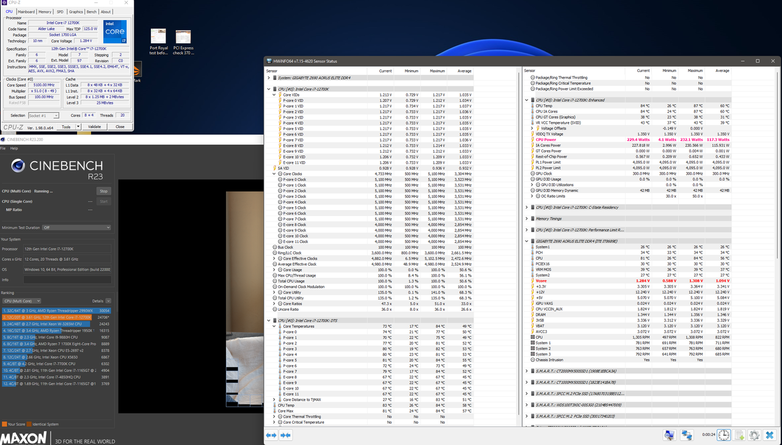Open PCI Express check desktop file
This screenshot has height=445, width=782.
pyautogui.click(x=183, y=42)
